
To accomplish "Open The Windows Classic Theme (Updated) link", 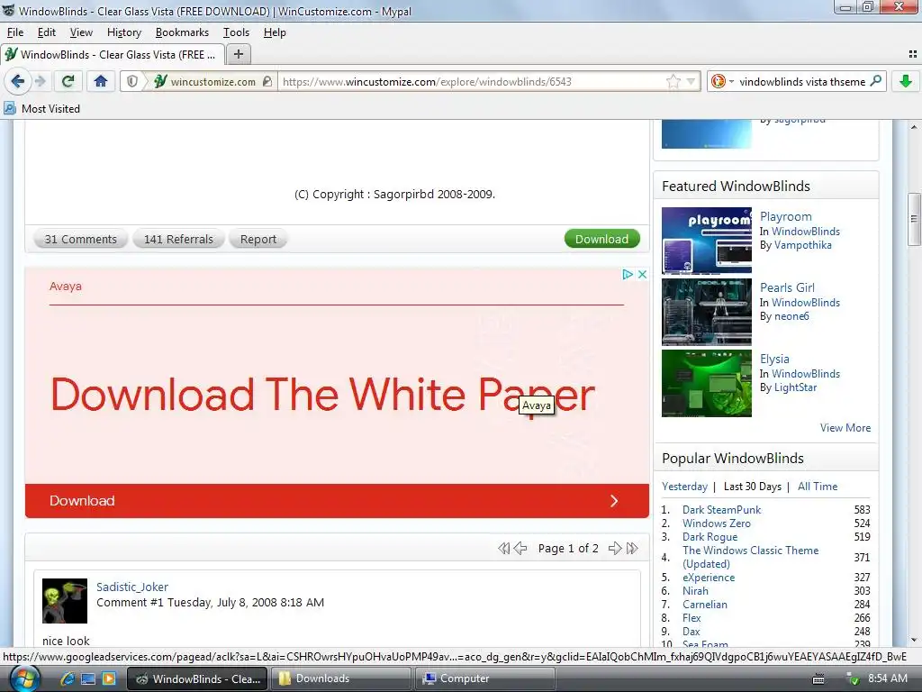I will (750, 557).
